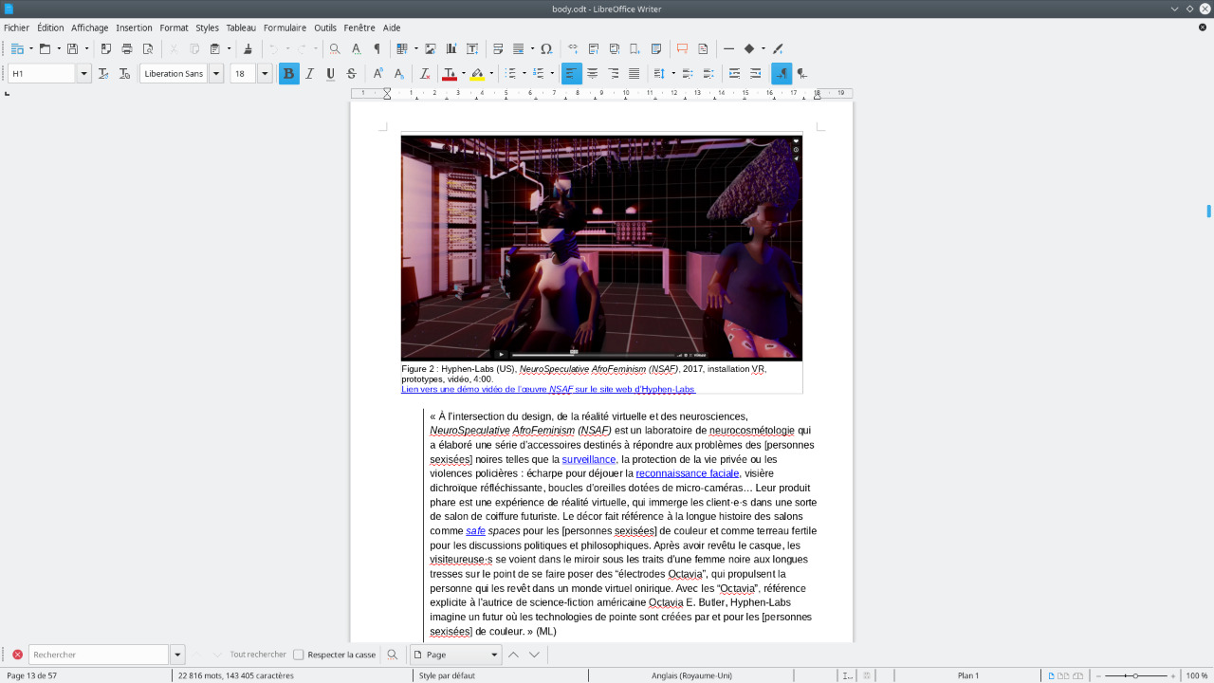The image size is (1214, 683).
Task: Click the Insert Comment icon
Action: [682, 48]
